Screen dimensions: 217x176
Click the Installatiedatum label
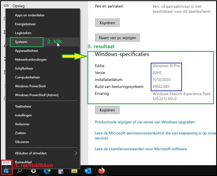coord(108,80)
